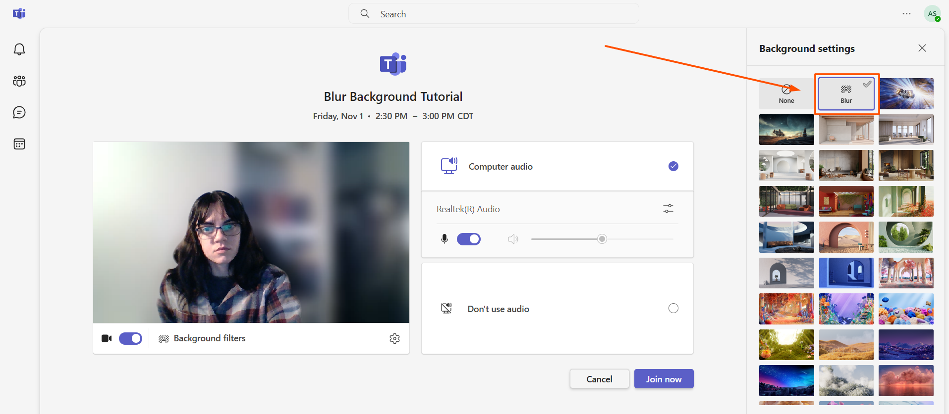949x414 pixels.
Task: Click the microphone icon
Action: [445, 239]
